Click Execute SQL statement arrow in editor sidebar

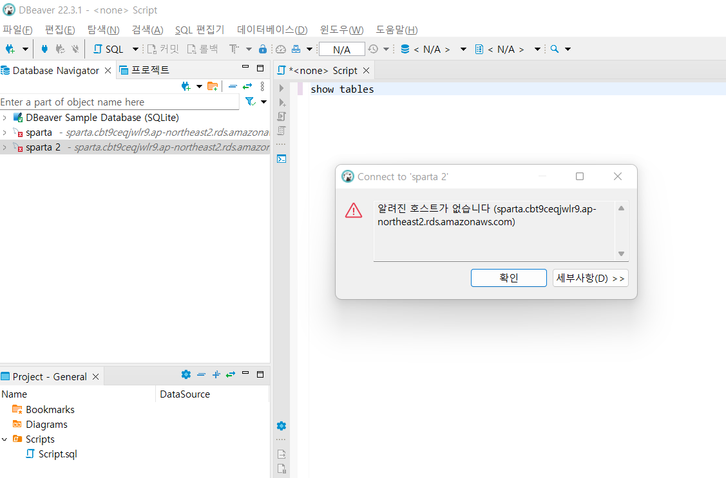click(x=281, y=88)
